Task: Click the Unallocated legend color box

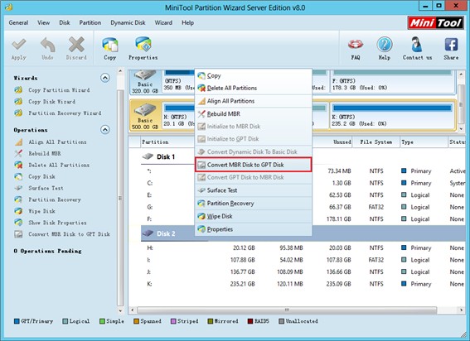Action: pyautogui.click(x=281, y=321)
